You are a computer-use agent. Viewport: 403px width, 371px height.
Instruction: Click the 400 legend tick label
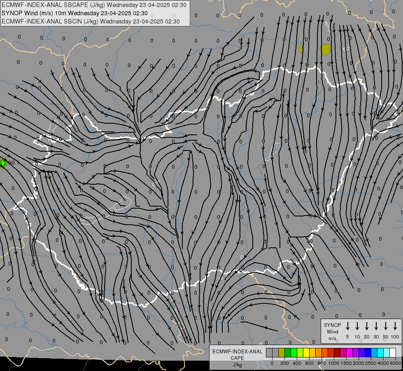(297, 363)
